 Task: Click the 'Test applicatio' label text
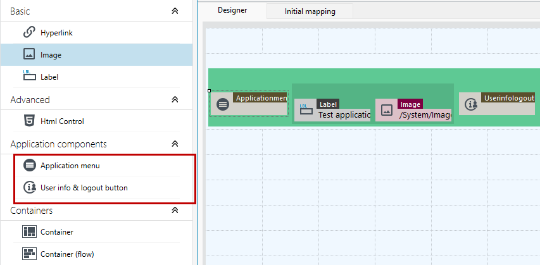(344, 115)
